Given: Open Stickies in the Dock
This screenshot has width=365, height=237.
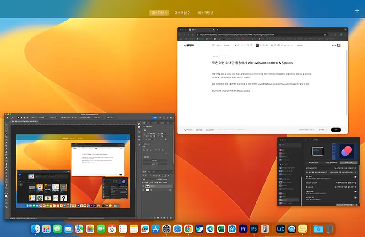Looking at the screenshot, I should click(302, 229).
